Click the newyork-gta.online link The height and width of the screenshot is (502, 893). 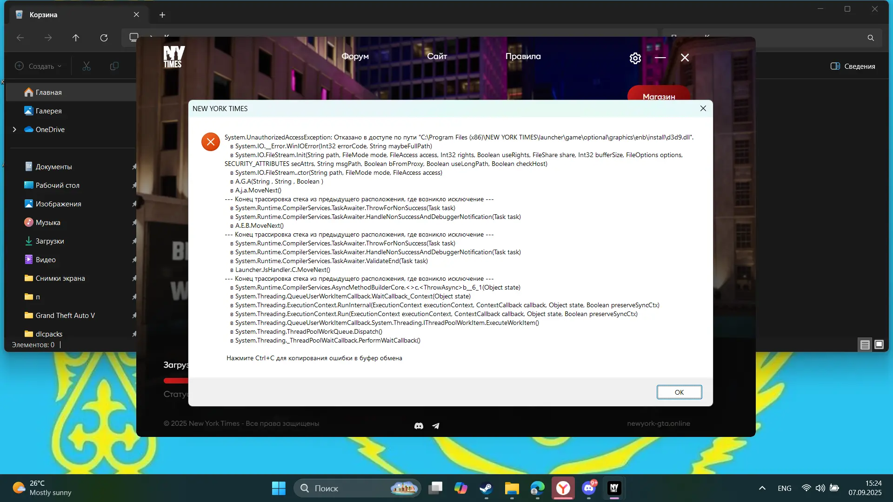(658, 423)
